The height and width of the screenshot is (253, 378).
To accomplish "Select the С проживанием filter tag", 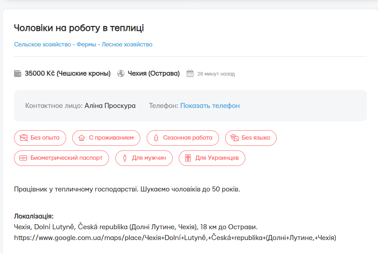I will [x=106, y=138].
